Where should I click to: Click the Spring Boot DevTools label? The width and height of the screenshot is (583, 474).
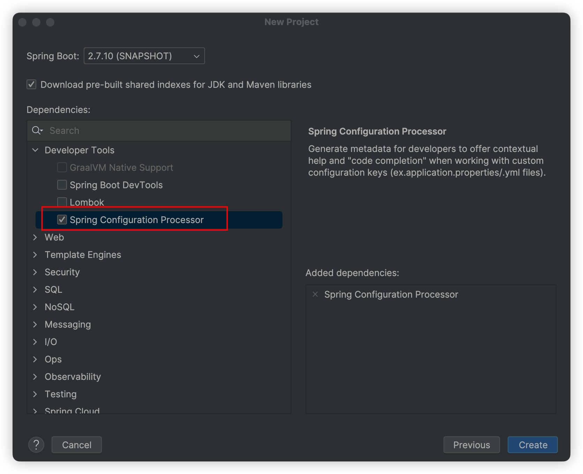[116, 185]
